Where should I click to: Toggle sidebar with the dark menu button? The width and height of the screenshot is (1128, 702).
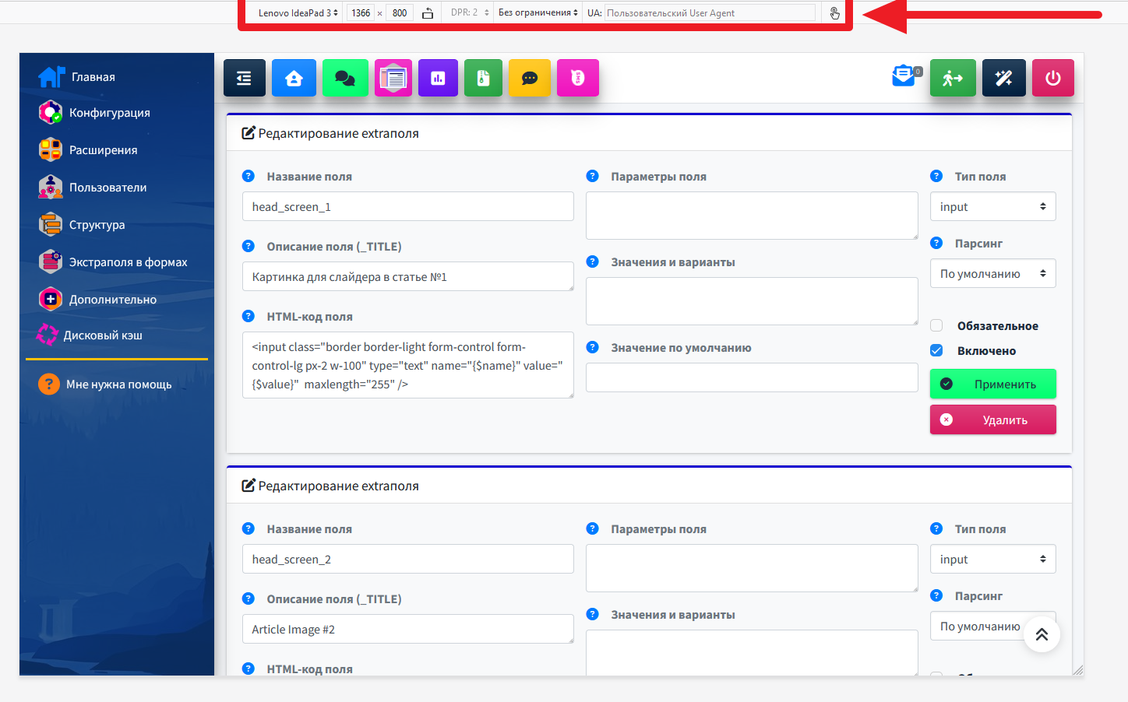tap(244, 78)
